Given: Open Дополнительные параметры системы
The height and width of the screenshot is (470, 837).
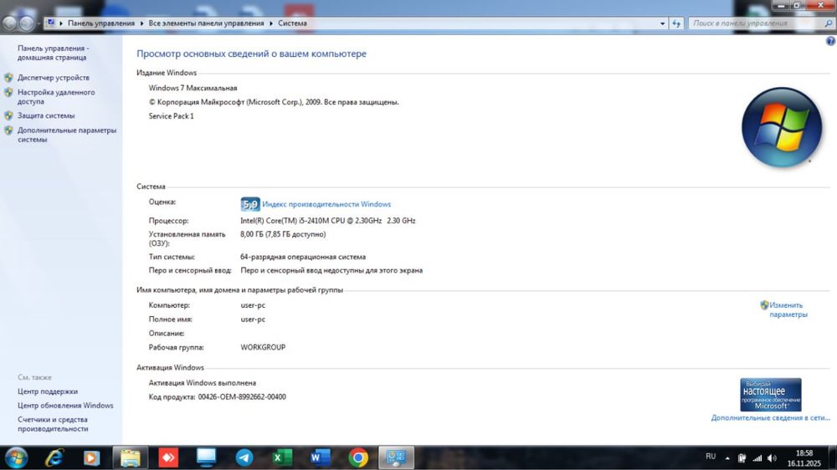Looking at the screenshot, I should (x=66, y=135).
